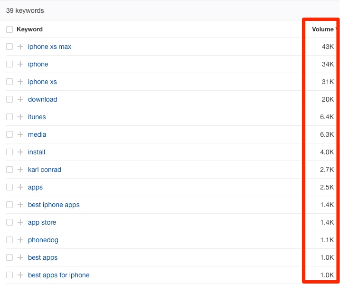Click the 31K volume value
This screenshot has height=284, width=340.
pos(328,82)
